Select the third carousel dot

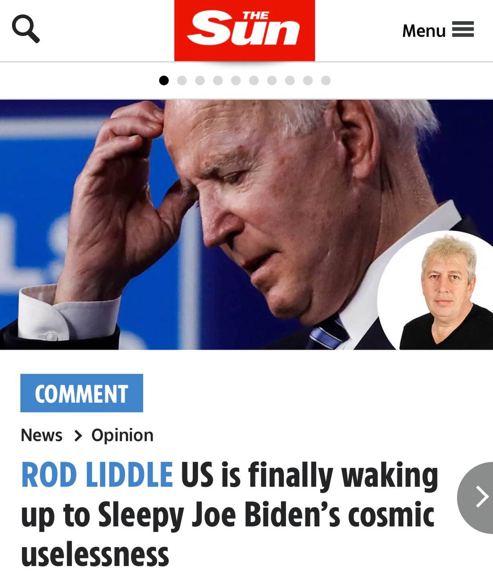pyautogui.click(x=200, y=81)
